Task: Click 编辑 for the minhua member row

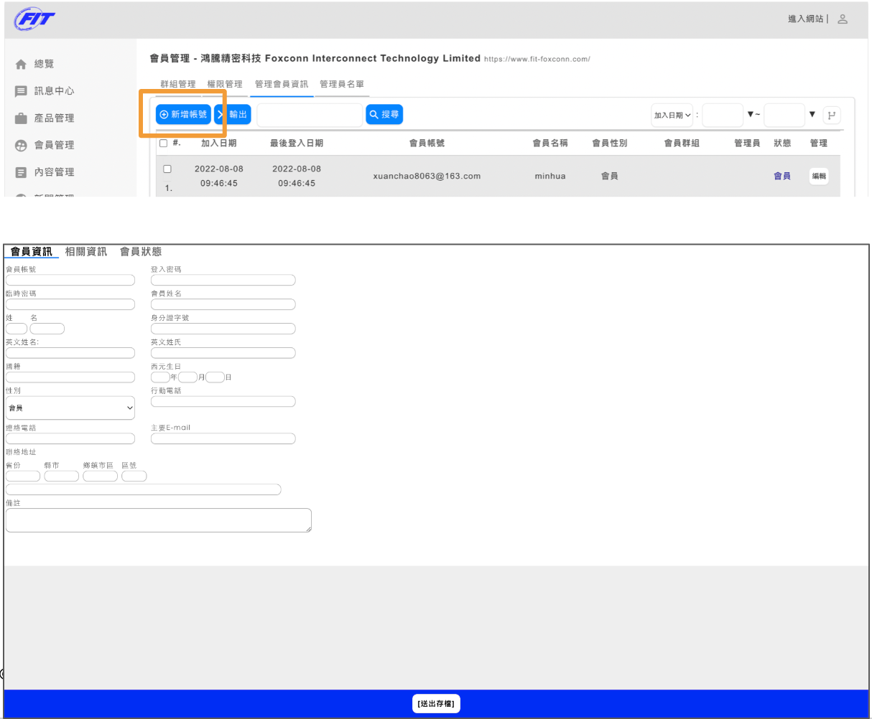Action: (819, 177)
